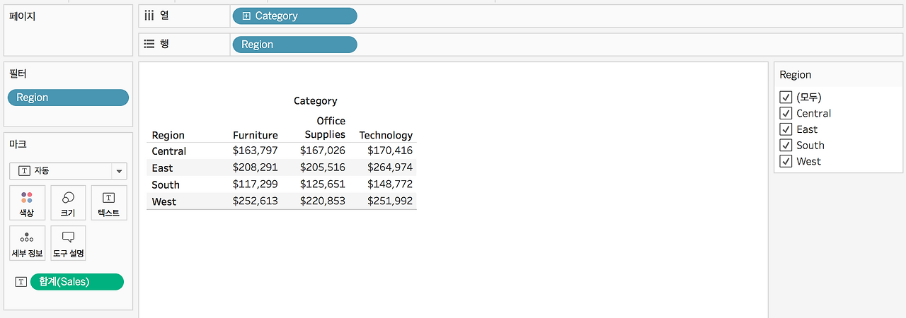The width and height of the screenshot is (906, 318).
Task: Open the Tooltip (도구 설명) marks card
Action: tap(68, 243)
